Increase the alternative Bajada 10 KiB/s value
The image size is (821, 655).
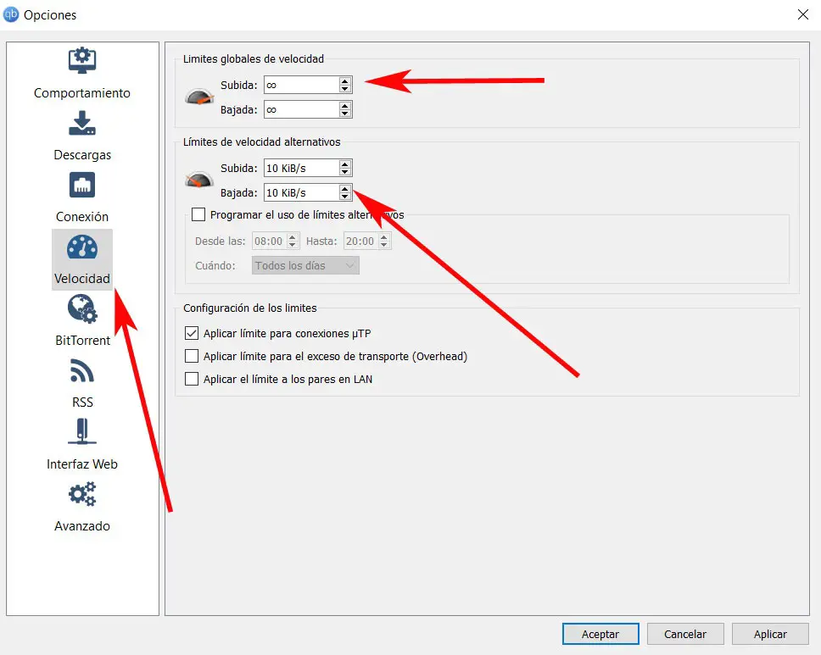[344, 189]
